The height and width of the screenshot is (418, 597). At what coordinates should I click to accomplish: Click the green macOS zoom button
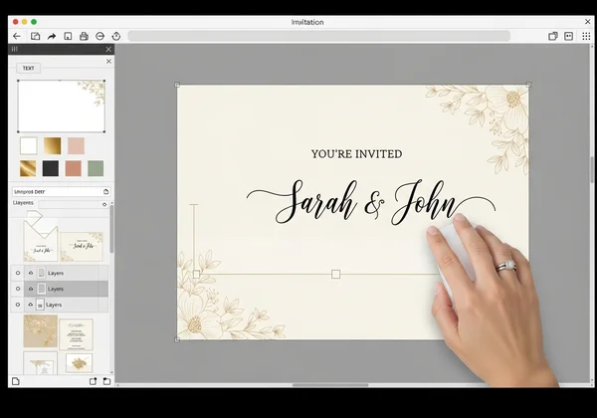[34, 22]
